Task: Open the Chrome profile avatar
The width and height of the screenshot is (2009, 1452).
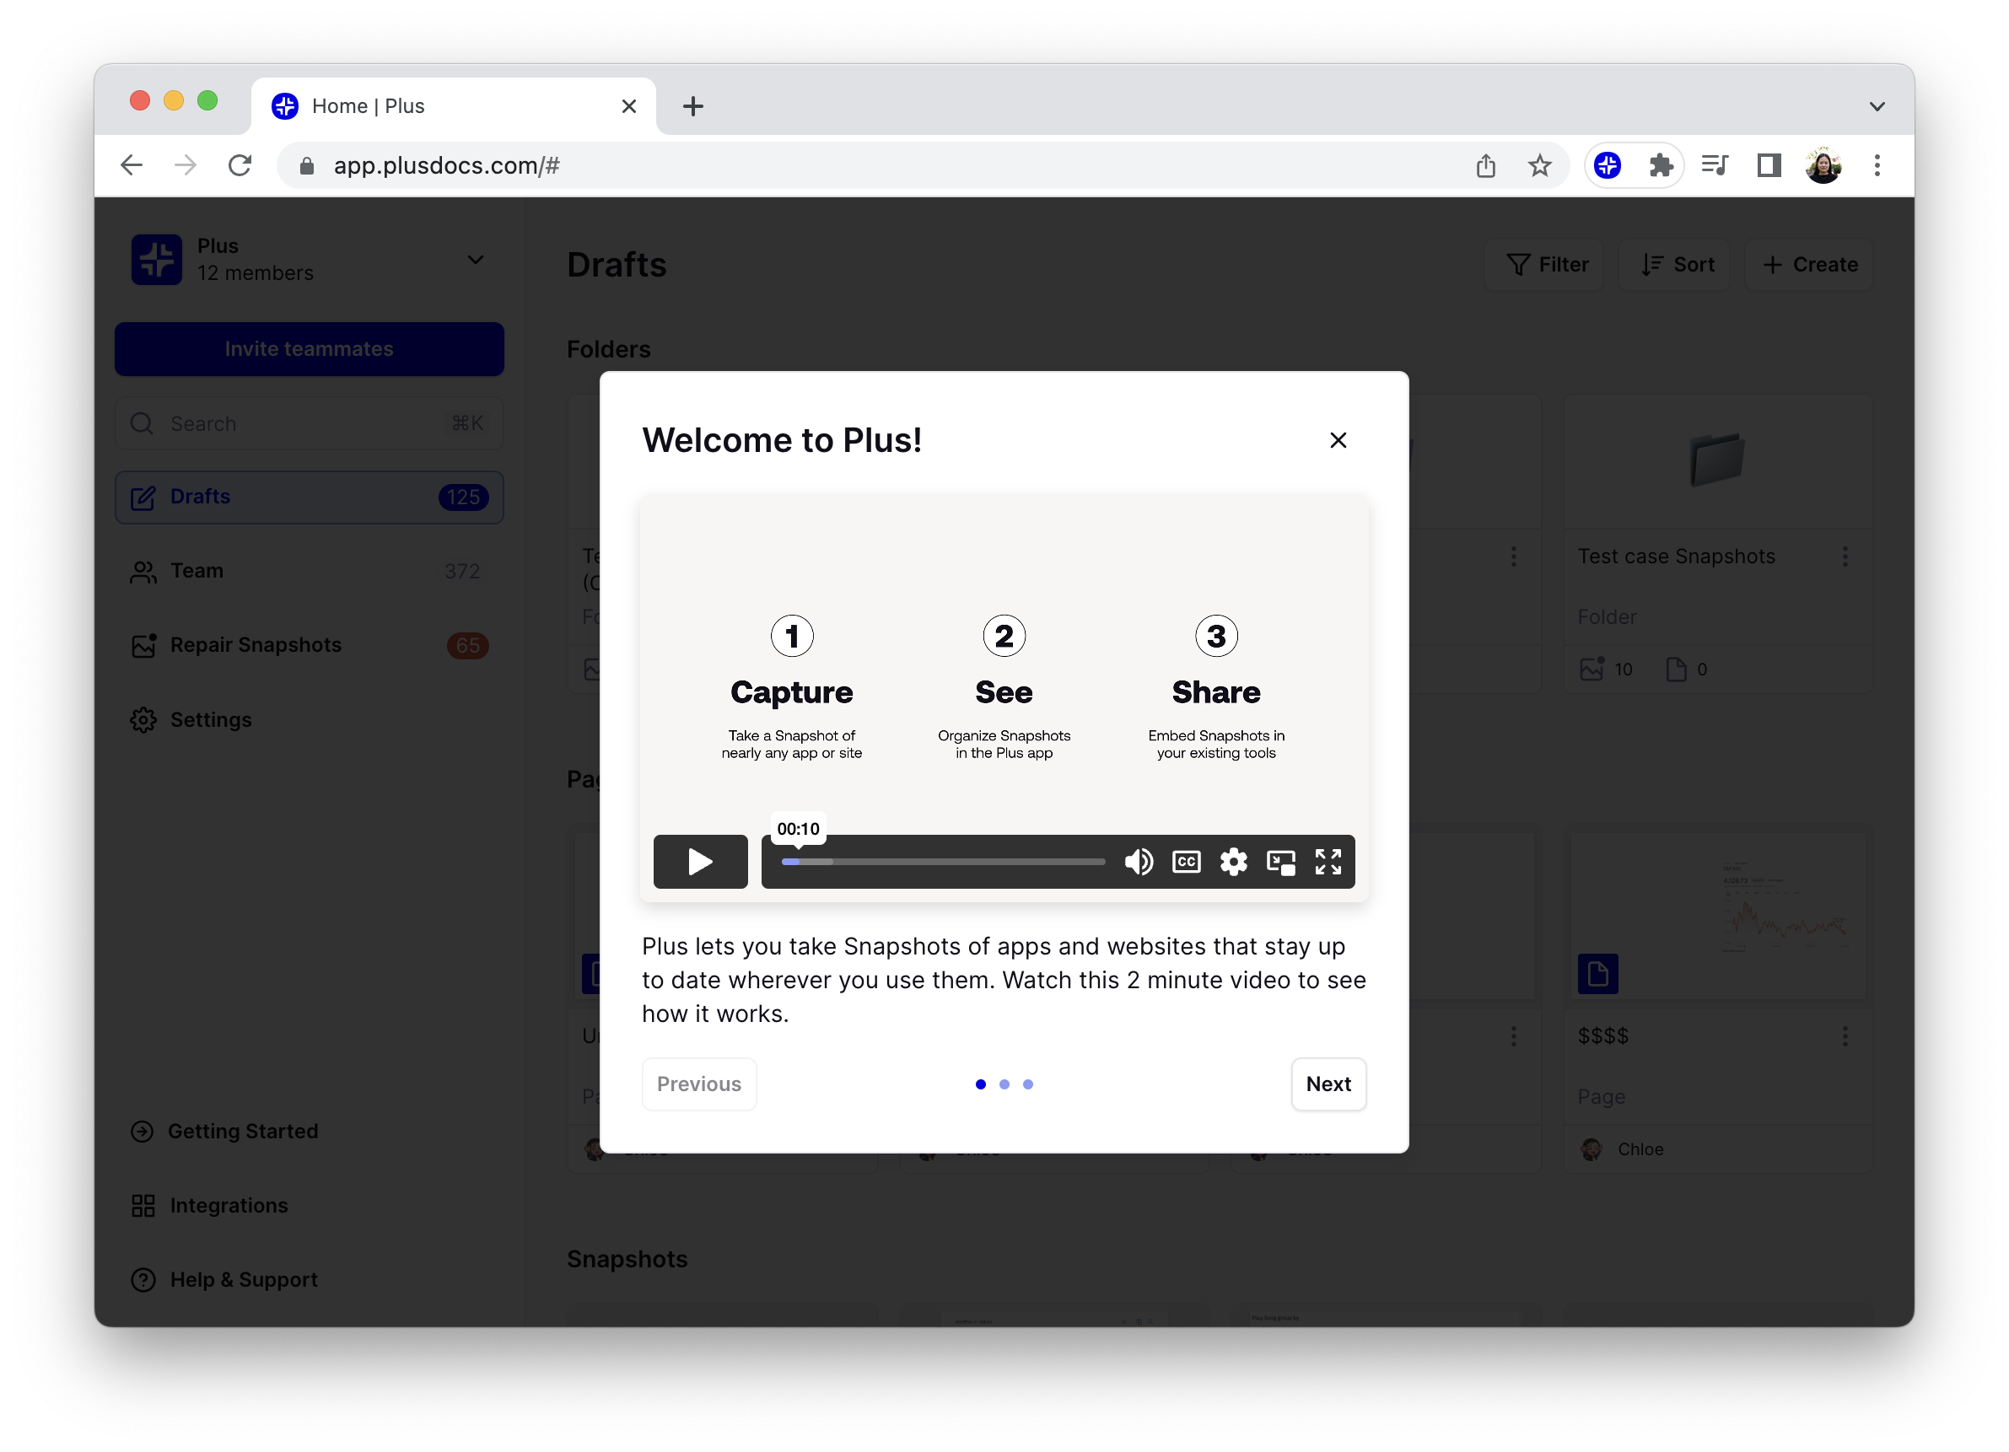Action: pos(1823,164)
